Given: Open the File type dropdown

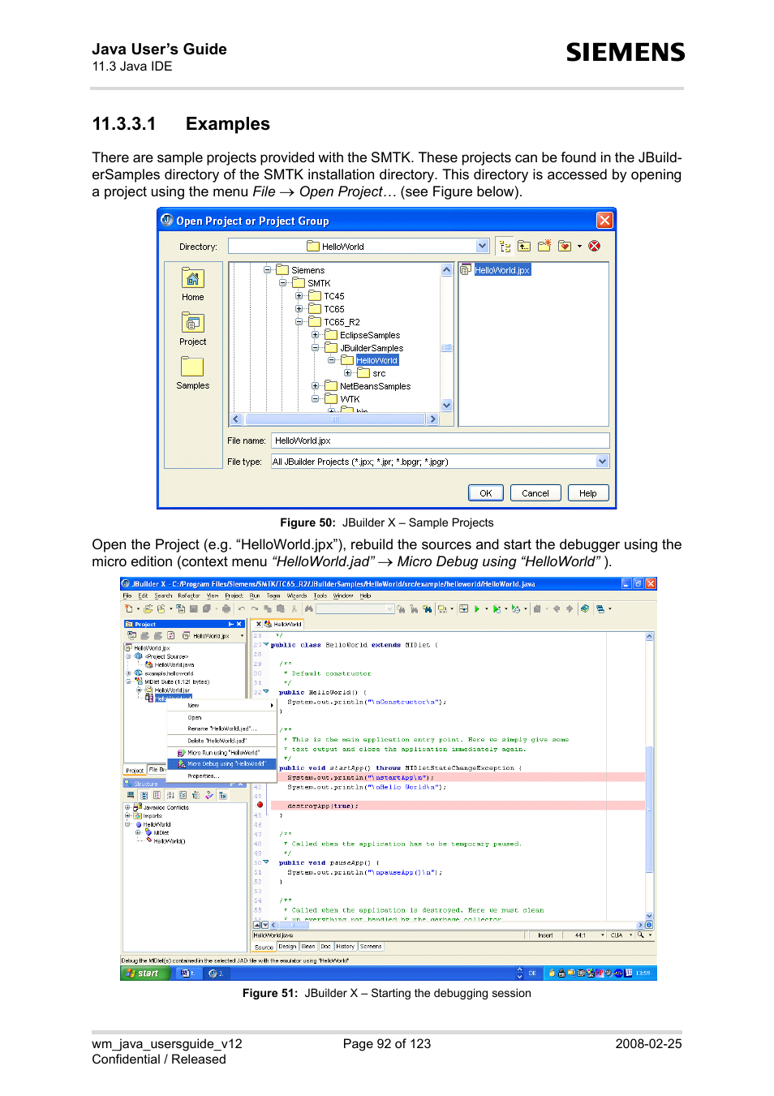Looking at the screenshot, I should (x=602, y=462).
